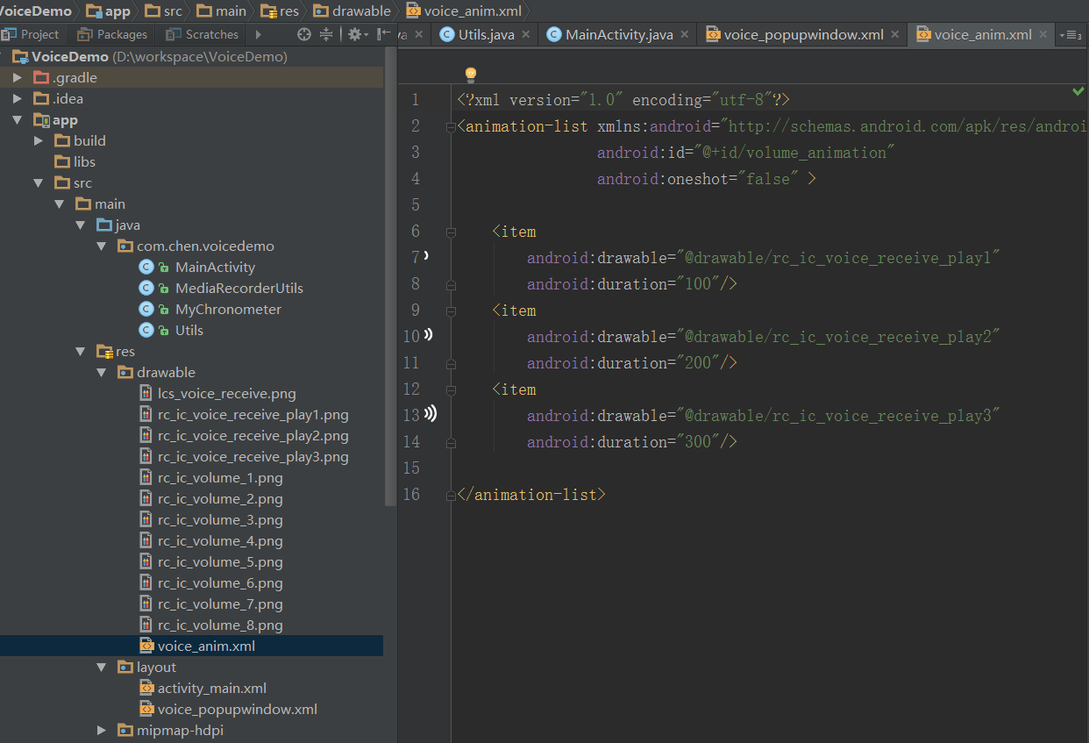Image resolution: width=1089 pixels, height=743 pixels.
Task: Click the hide project panel icon
Action: (383, 34)
